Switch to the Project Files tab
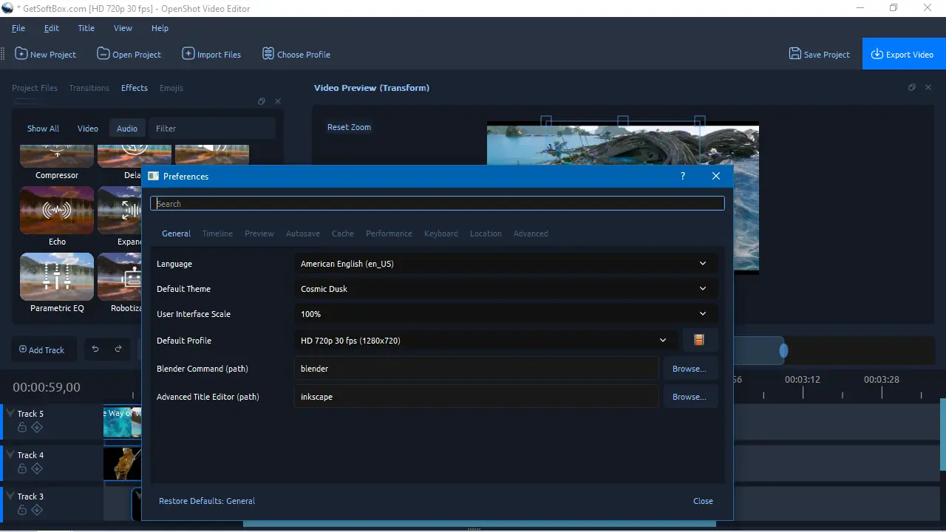 coord(35,87)
